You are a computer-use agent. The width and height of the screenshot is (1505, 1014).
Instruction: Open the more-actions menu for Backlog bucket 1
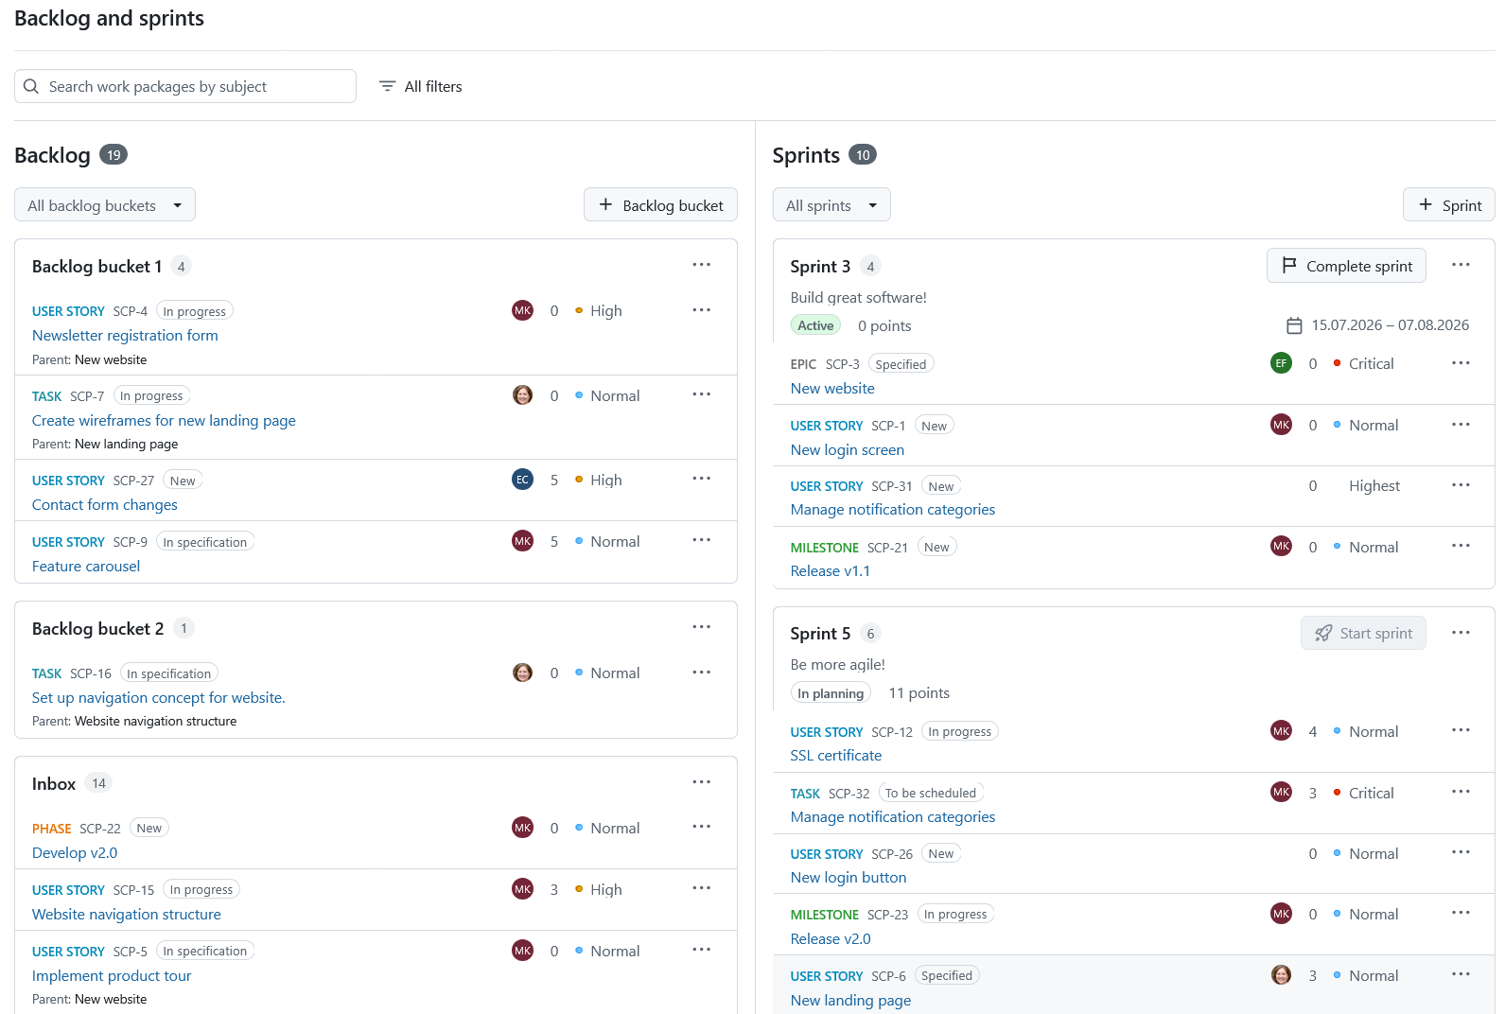701,265
